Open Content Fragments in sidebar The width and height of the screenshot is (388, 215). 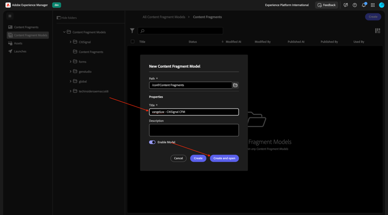pyautogui.click(x=27, y=27)
